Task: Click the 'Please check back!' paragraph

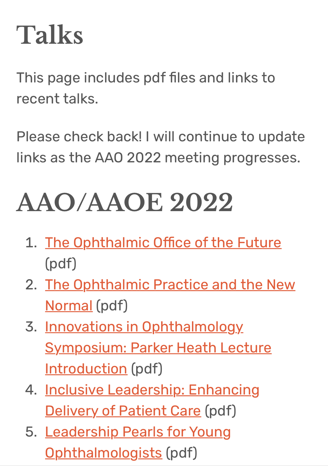Action: click(161, 147)
